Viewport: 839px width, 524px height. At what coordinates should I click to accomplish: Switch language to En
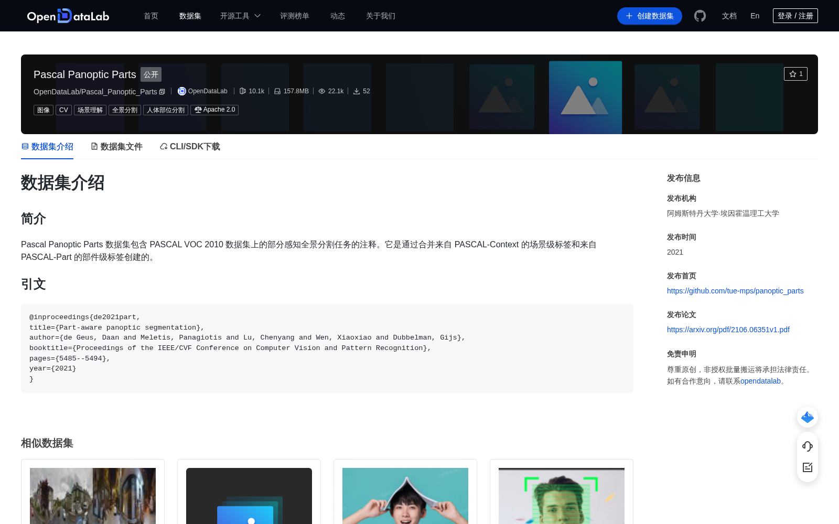coord(755,16)
